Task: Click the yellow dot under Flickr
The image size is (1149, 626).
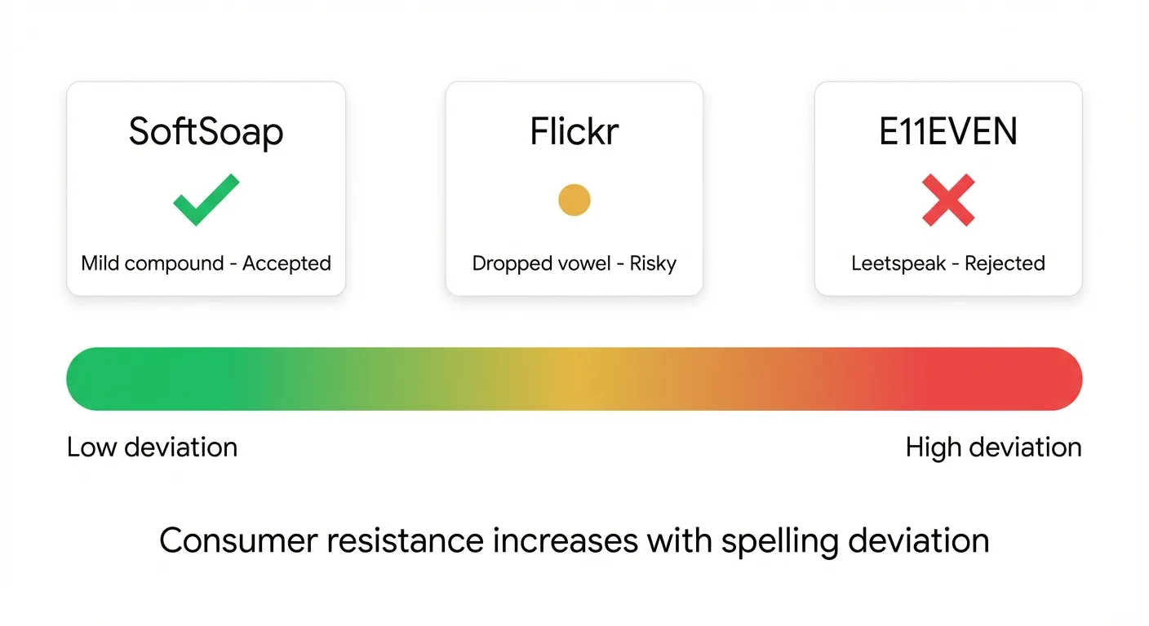Action: (x=574, y=200)
